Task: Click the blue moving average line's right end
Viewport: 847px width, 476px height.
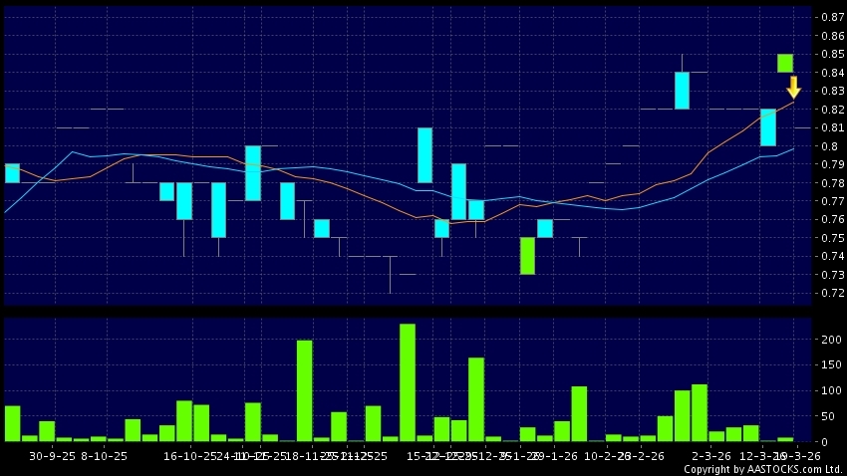Action: [x=793, y=149]
